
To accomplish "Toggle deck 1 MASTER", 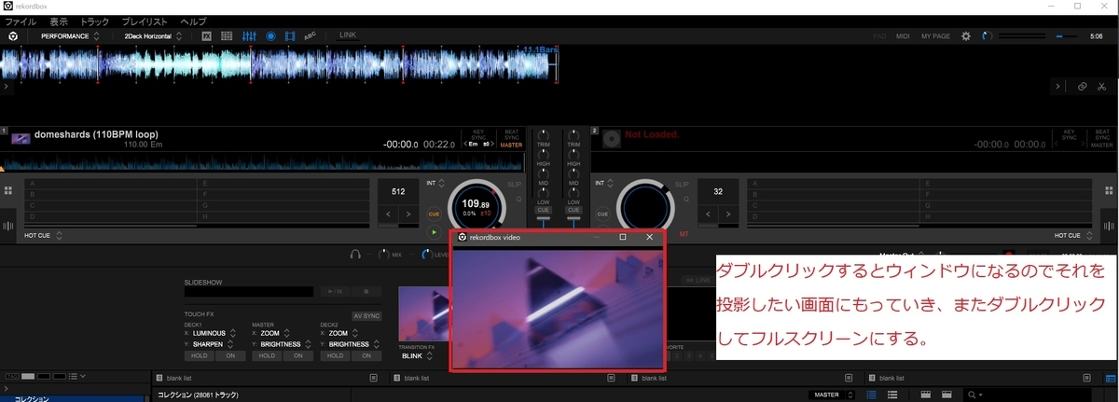I will coord(511,146).
